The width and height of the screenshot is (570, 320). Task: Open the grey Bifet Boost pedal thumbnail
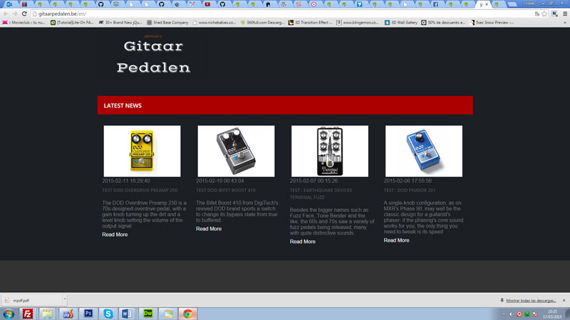[x=236, y=151]
